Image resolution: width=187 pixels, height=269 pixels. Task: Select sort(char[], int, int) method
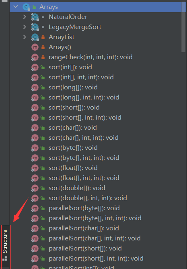point(84,138)
